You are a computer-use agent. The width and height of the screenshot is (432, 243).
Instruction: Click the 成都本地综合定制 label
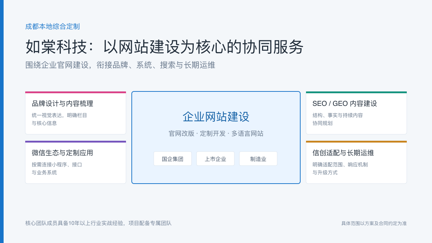53,26
